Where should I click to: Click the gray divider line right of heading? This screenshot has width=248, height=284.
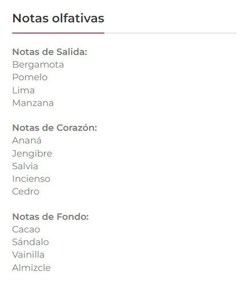pos(171,33)
